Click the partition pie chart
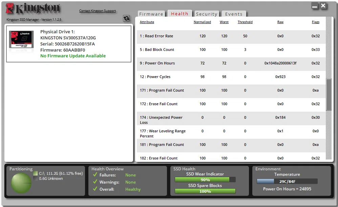Screen dimensions: 338x207 click(x=21, y=183)
